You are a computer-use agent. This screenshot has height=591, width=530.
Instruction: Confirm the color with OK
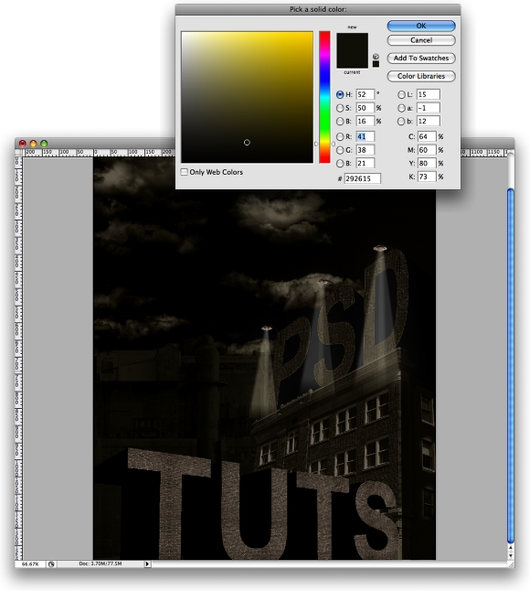coord(421,26)
